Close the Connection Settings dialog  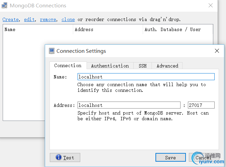(x=217, y=51)
